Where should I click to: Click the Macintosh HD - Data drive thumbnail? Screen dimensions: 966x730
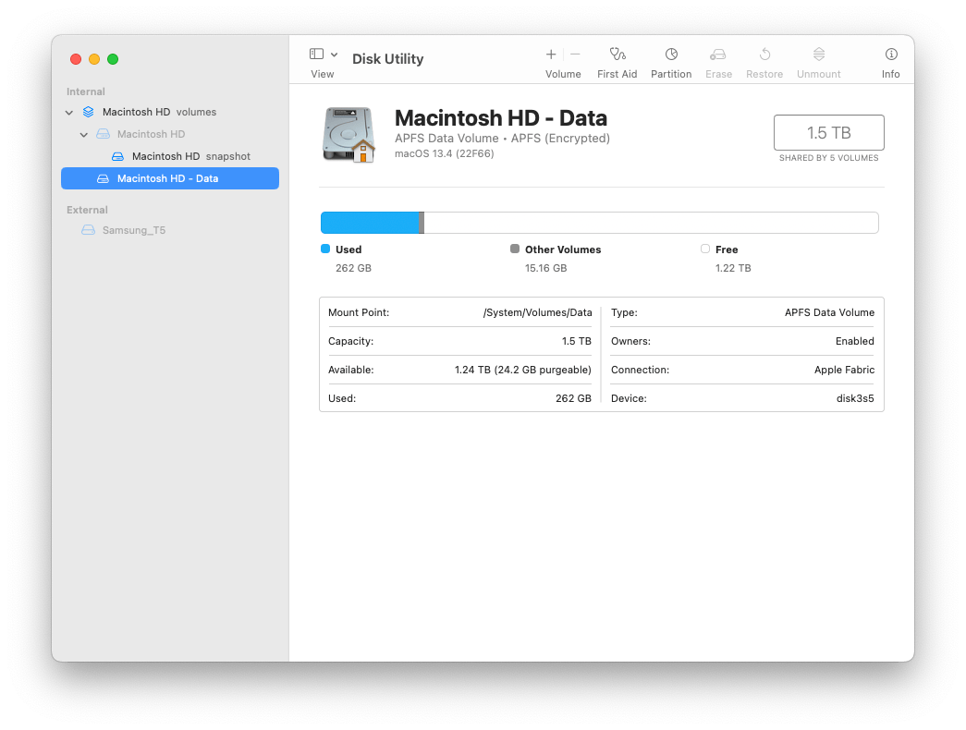(x=348, y=133)
